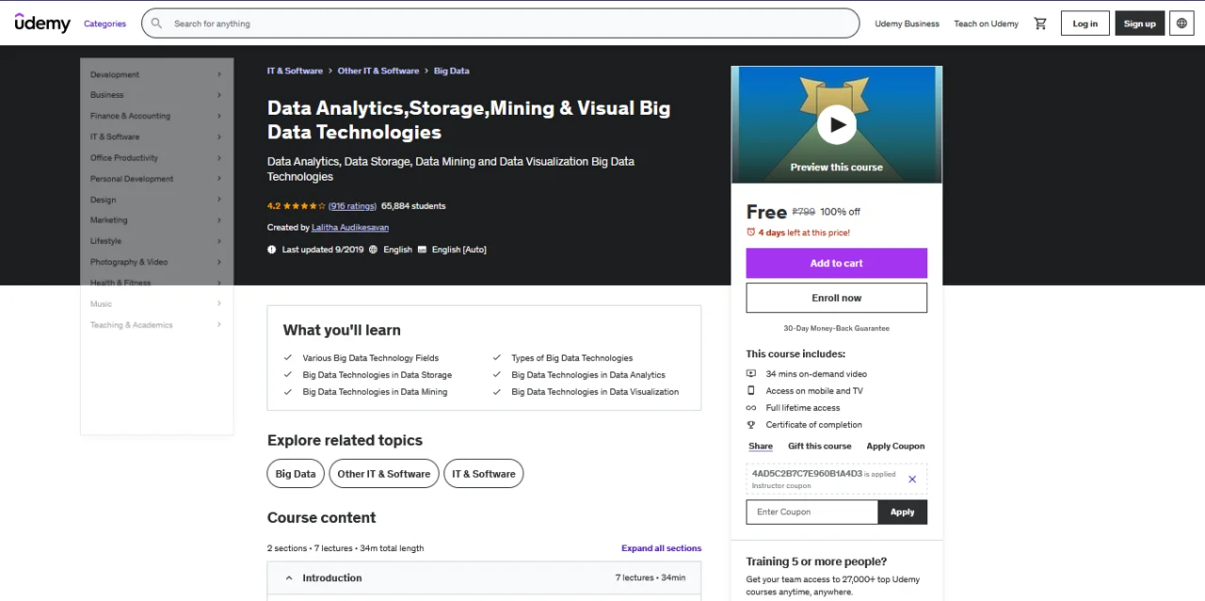Click '65,884 students' text
Viewport: 1205px width, 601px height.
413,206
